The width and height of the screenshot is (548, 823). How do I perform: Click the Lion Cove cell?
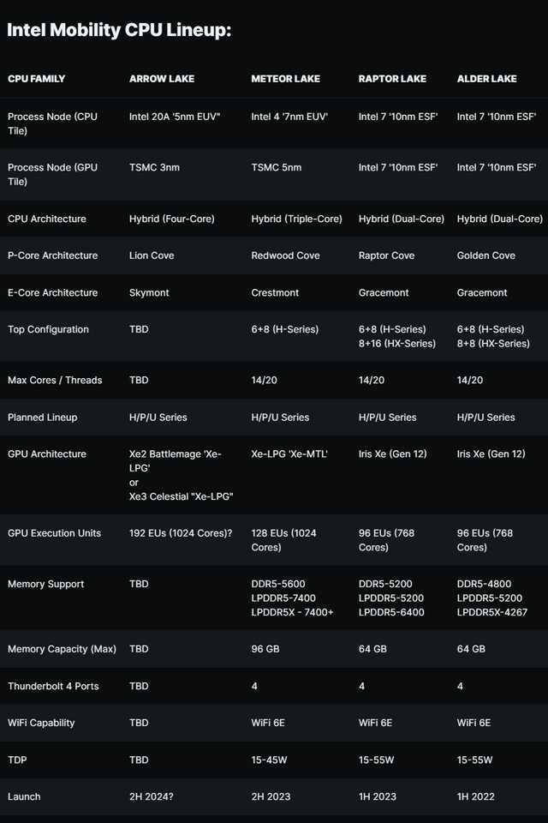click(152, 255)
